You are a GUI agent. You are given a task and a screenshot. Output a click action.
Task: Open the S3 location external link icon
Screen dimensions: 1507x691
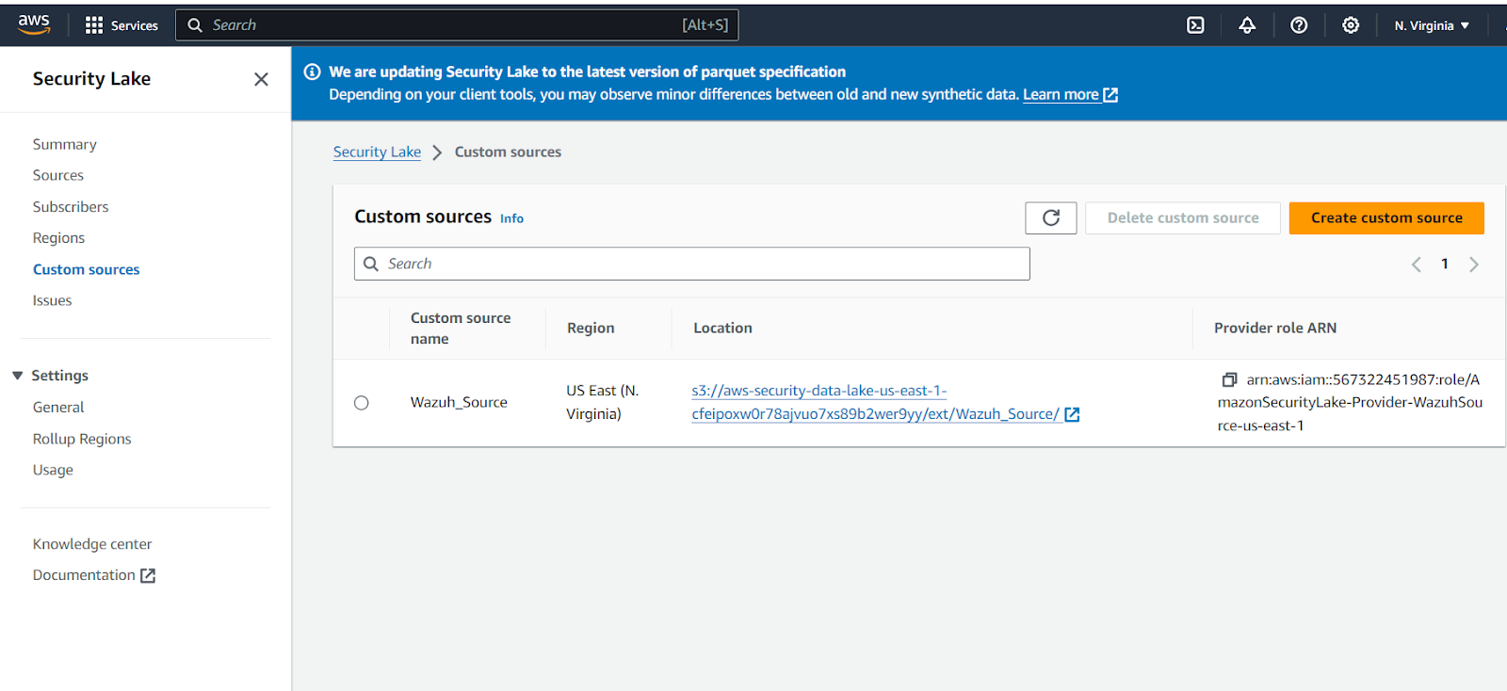(x=1072, y=414)
